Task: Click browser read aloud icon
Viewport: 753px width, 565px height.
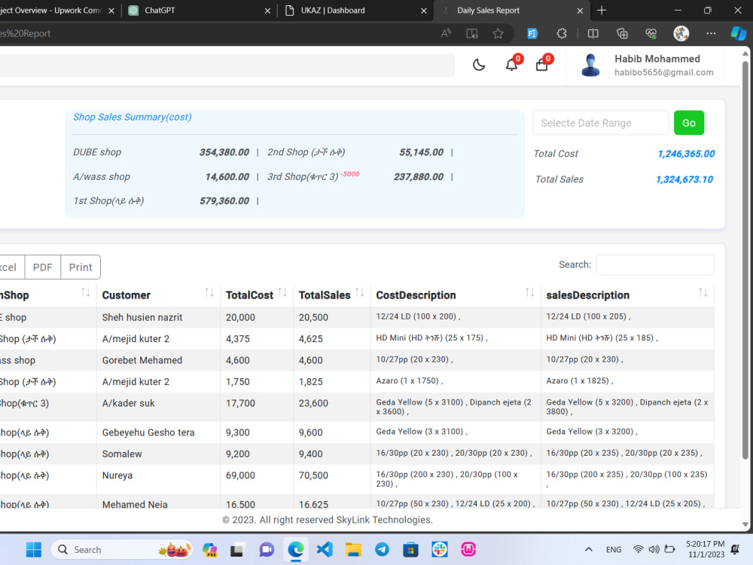Action: click(446, 34)
